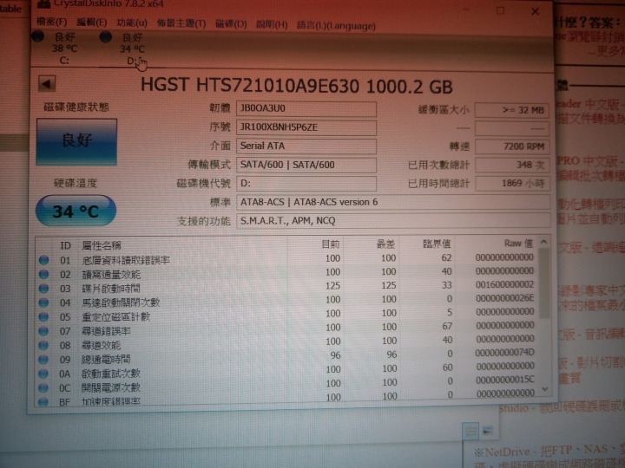Select the 啟動重試次數 row
This screenshot has height=468, width=625.
point(286,371)
